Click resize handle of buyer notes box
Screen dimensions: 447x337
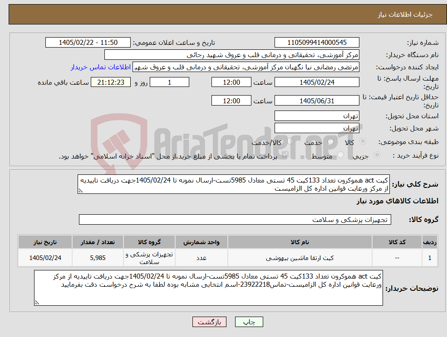pos(37,303)
